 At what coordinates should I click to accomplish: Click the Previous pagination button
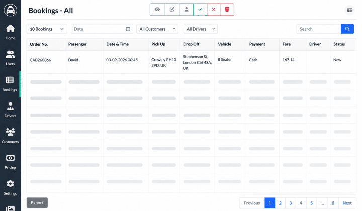[252, 203]
